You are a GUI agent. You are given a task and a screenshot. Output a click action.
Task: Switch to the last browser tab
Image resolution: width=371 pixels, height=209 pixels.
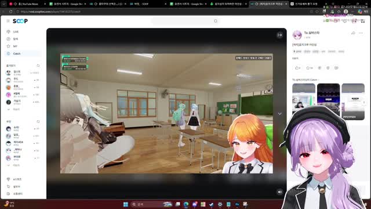pos(309,4)
